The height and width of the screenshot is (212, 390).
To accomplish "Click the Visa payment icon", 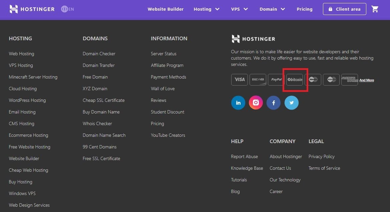I will (x=239, y=80).
